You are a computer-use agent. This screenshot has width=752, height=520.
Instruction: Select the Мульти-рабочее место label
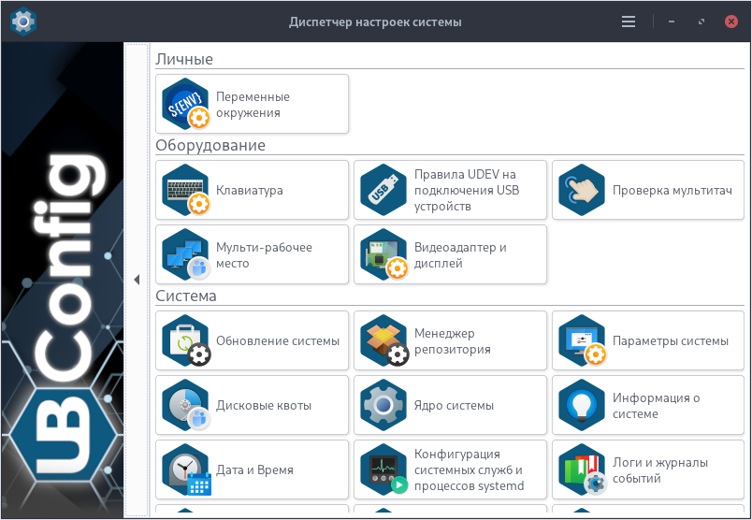[264, 255]
